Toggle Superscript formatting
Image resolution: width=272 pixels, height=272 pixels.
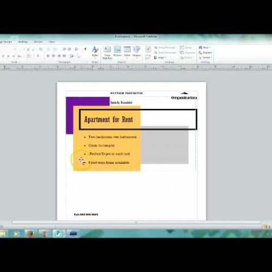click(14, 56)
